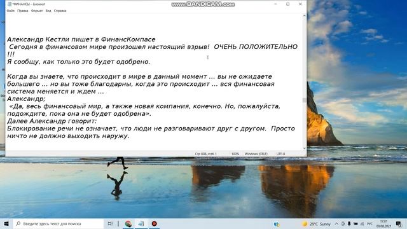Open the Формат menu
This screenshot has height=229, width=407.
tap(37, 11)
